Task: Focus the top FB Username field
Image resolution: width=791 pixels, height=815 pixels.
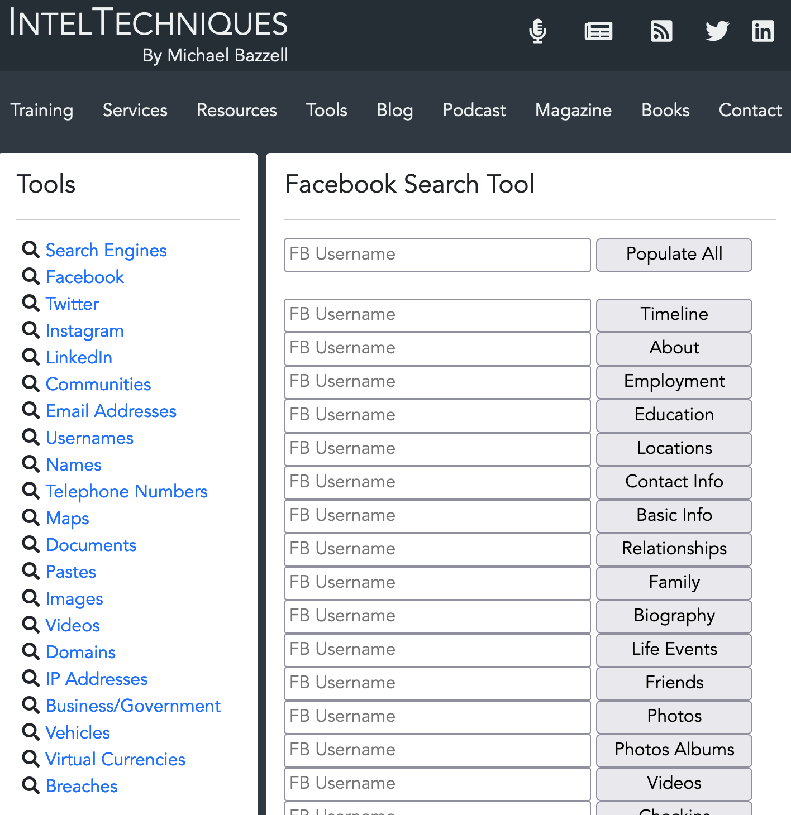Action: click(437, 255)
